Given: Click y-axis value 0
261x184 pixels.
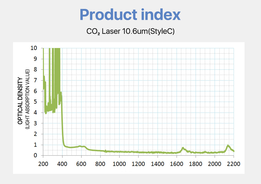Looking at the screenshot, I should click(x=35, y=155).
